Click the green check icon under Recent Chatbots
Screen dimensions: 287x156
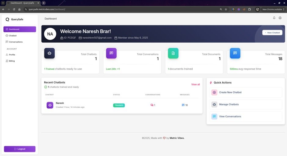click(45, 87)
